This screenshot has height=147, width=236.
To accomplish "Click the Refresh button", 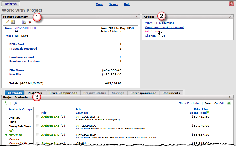I will click(x=11, y=4).
